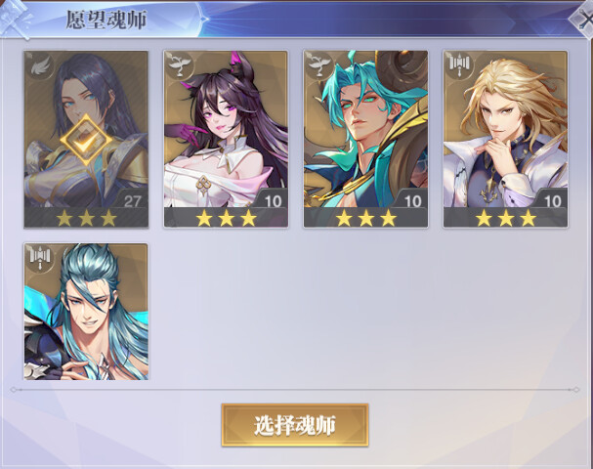
Task: Click the tower emblem on blonde man card
Action: click(459, 65)
